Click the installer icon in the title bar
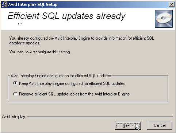 4,4
